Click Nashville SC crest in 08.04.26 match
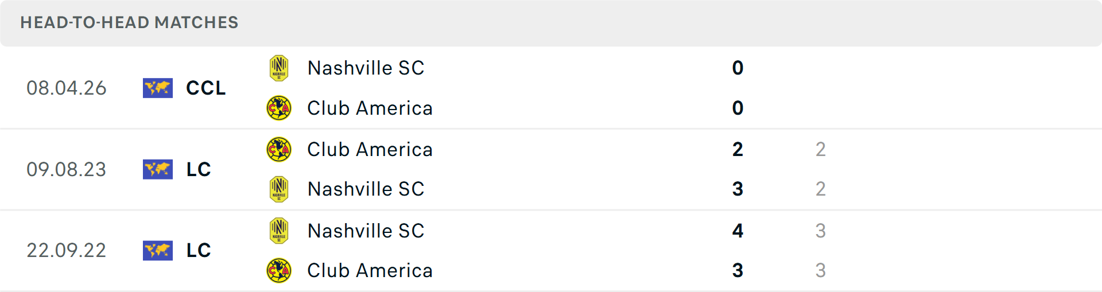1102x292 pixels. (x=279, y=68)
